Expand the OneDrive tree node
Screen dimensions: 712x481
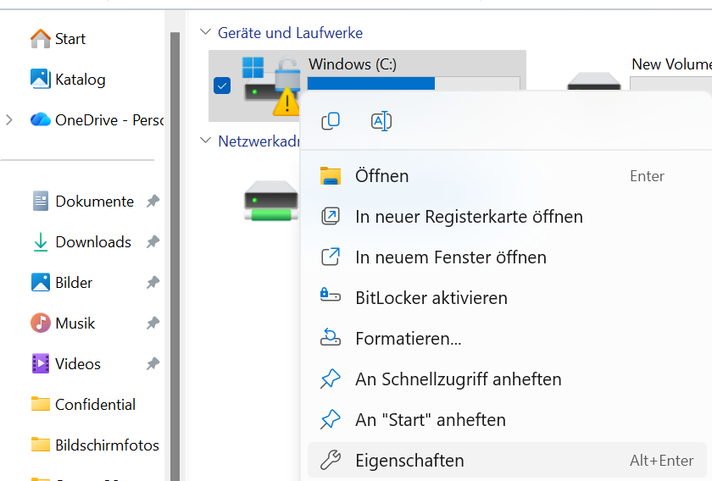[9, 120]
